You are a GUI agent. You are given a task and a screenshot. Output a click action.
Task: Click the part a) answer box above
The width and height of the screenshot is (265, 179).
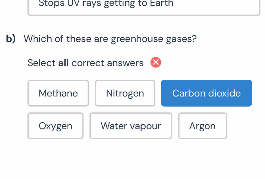(144, 6)
